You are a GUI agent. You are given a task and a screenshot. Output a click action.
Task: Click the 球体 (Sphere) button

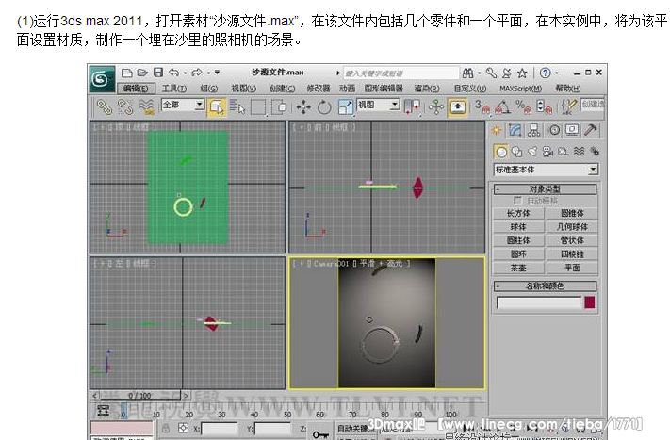(x=518, y=227)
